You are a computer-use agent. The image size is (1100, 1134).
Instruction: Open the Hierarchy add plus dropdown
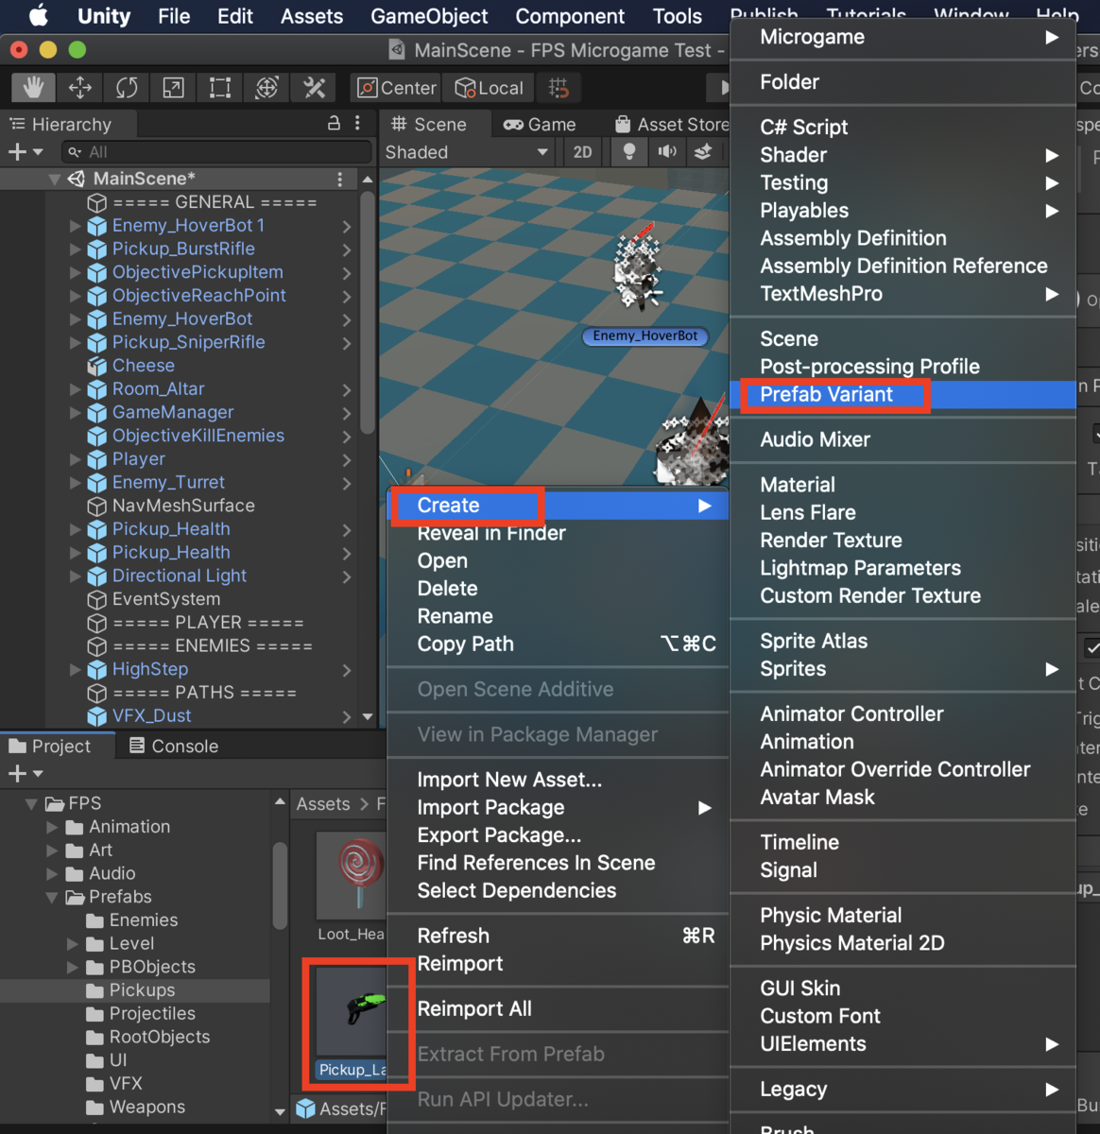(x=26, y=151)
